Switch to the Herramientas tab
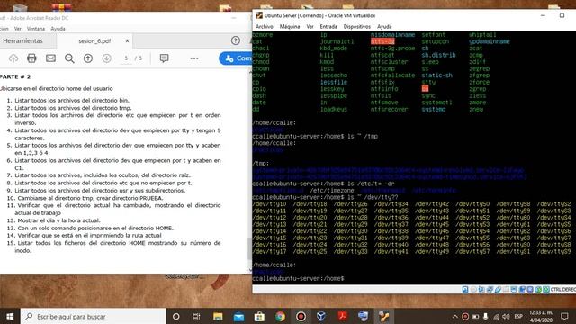576x324 pixels. coord(22,40)
